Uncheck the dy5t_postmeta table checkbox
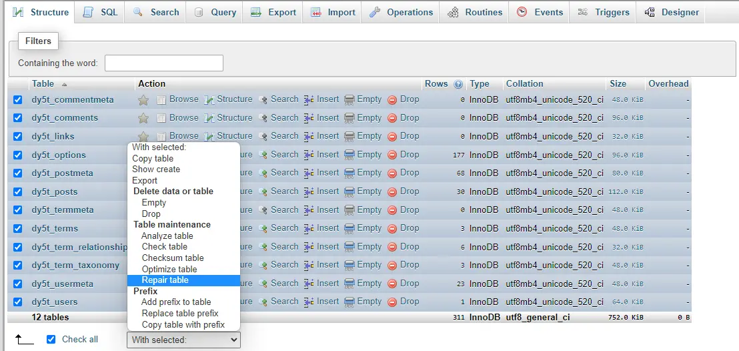739x351 pixels. pos(18,173)
